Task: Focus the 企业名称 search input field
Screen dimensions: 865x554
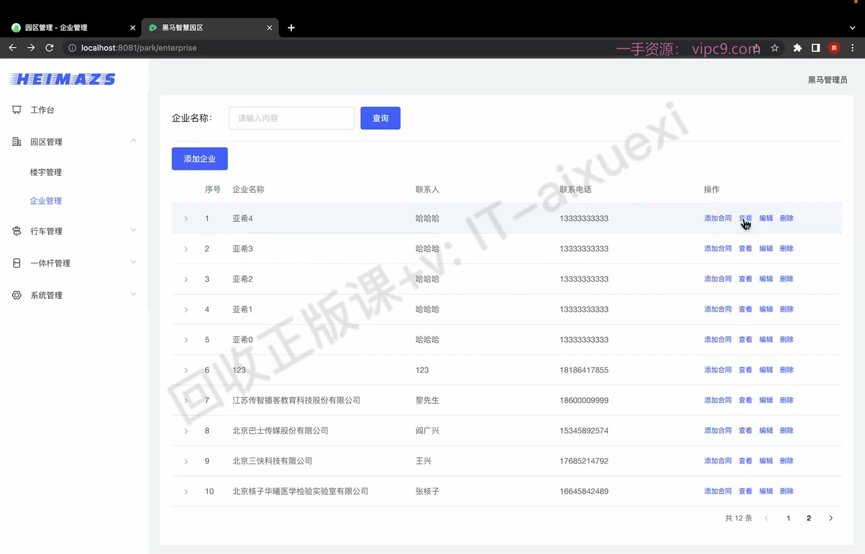Action: tap(292, 118)
